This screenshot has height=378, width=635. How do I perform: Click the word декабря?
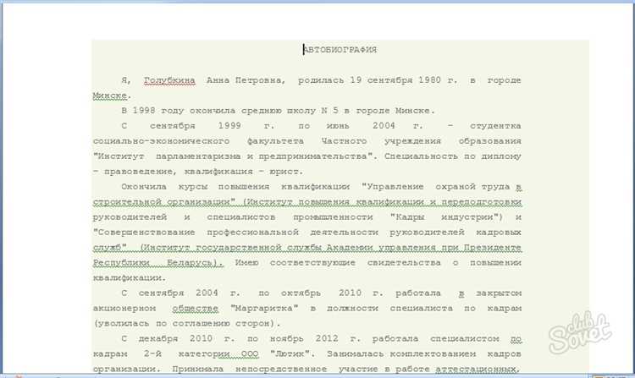click(x=158, y=339)
